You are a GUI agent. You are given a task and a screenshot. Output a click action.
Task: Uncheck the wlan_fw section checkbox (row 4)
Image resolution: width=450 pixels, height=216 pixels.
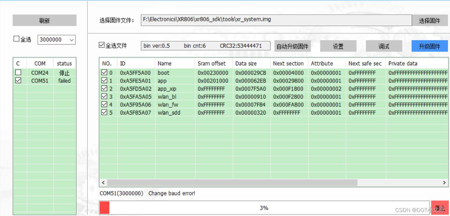tap(104, 104)
